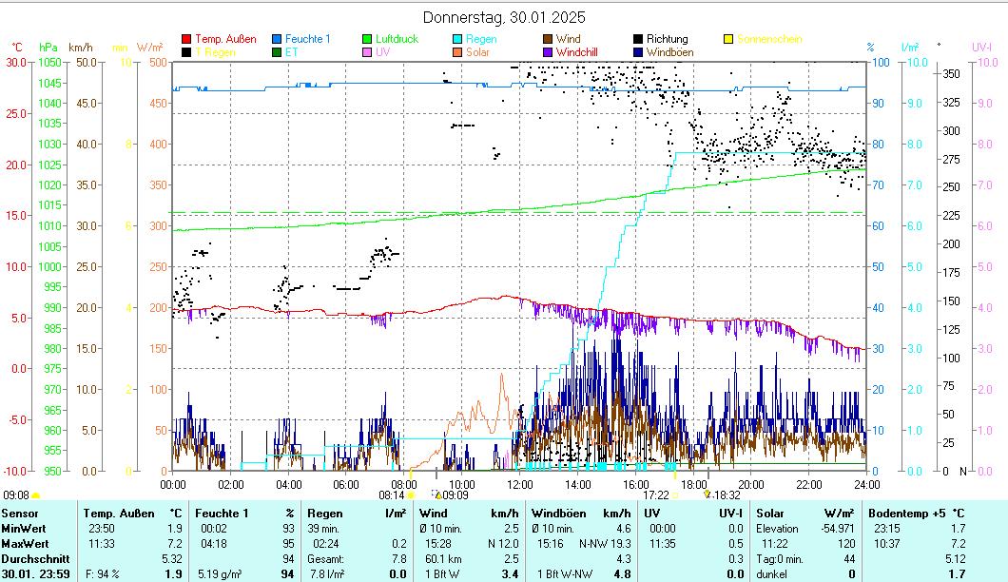Image resolution: width=1008 pixels, height=582 pixels.
Task: Click the brown Wind legend square
Action: pos(548,39)
